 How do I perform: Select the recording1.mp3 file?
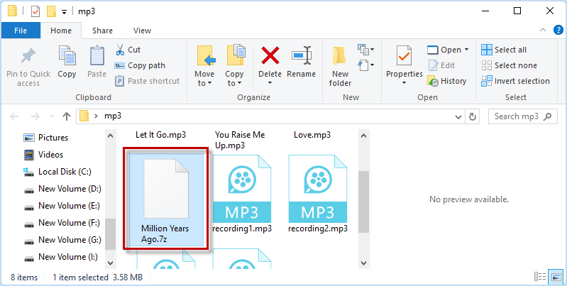click(x=242, y=195)
